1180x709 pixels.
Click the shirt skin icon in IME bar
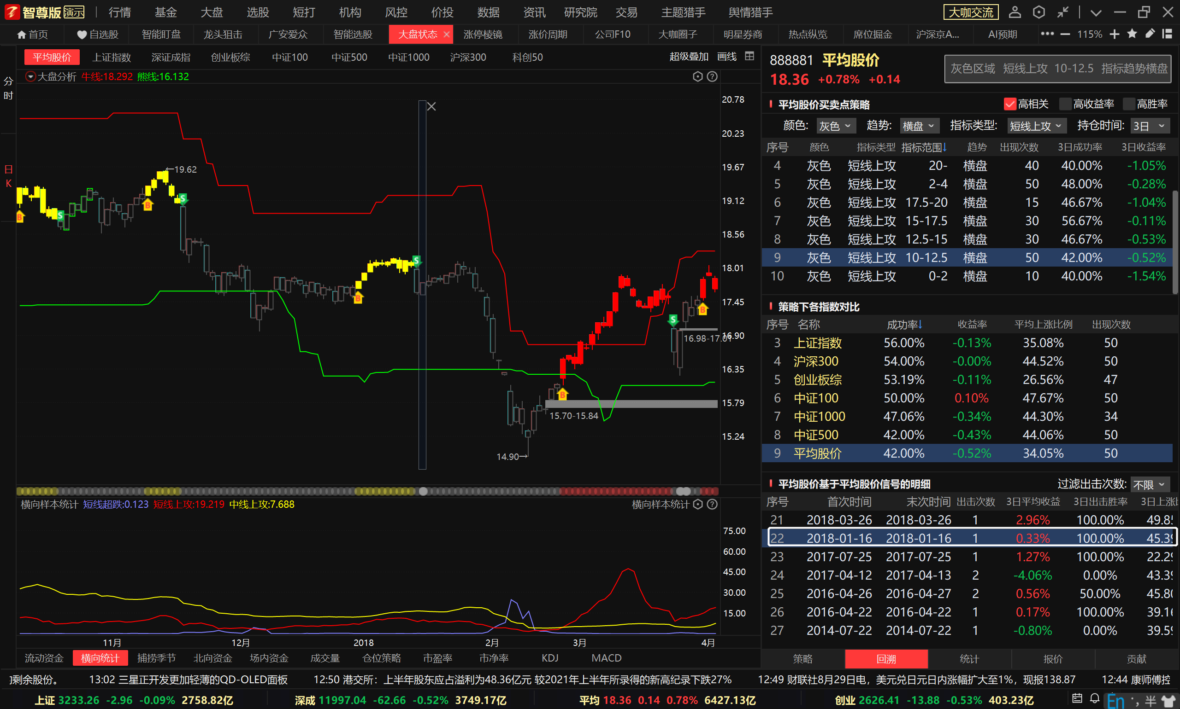pos(1168,701)
